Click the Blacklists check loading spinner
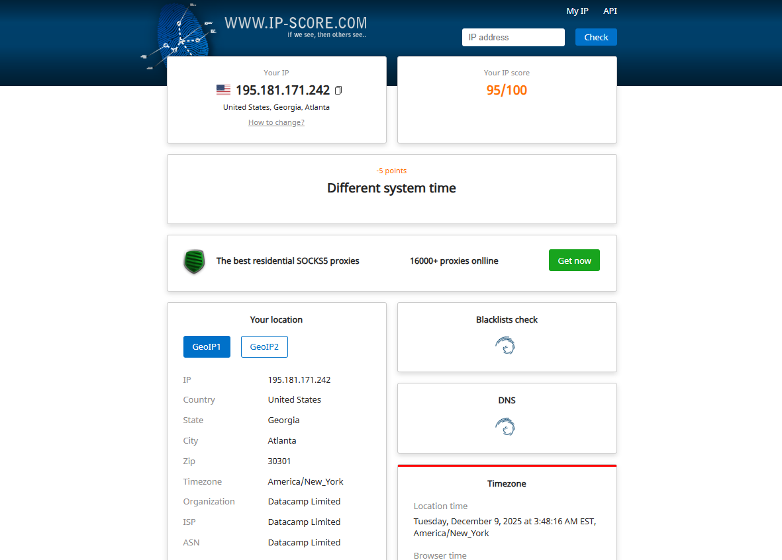Viewport: 782px width, 560px height. pos(506,345)
